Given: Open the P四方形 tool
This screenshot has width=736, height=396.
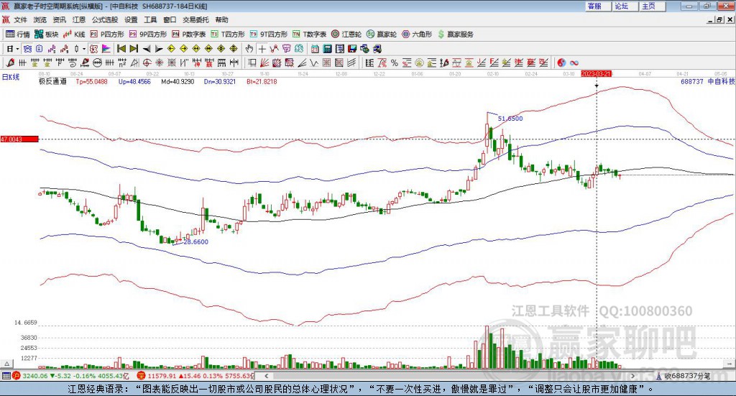Looking at the screenshot, I should pos(107,34).
